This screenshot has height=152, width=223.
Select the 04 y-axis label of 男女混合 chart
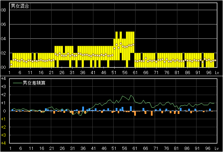coord(3,39)
